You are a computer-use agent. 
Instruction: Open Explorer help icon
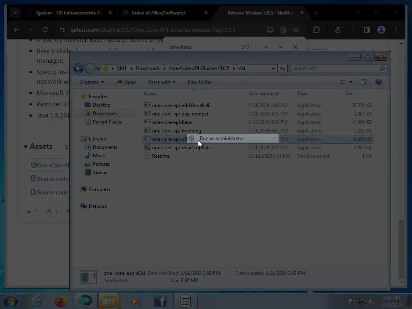pyautogui.click(x=378, y=82)
